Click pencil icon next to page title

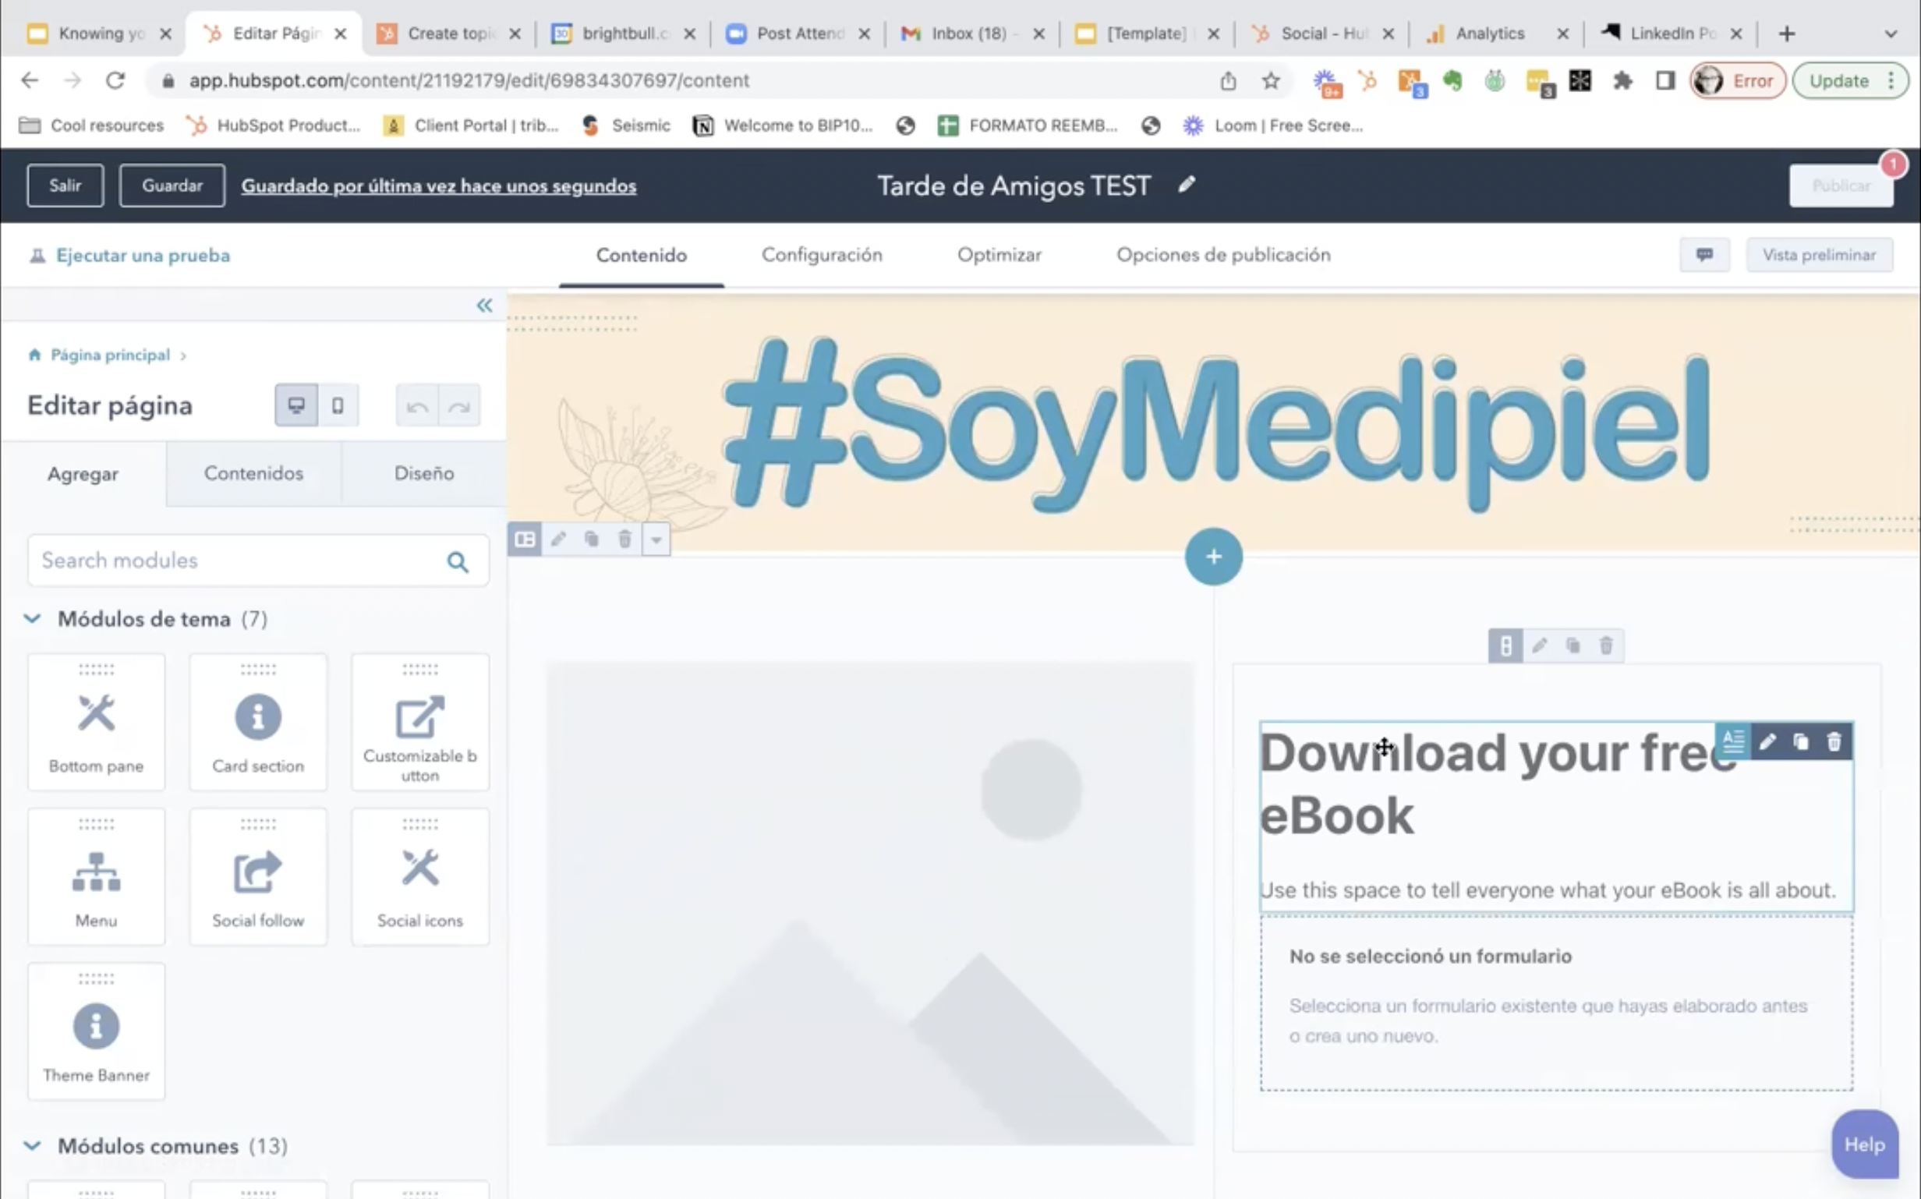coord(1186,185)
